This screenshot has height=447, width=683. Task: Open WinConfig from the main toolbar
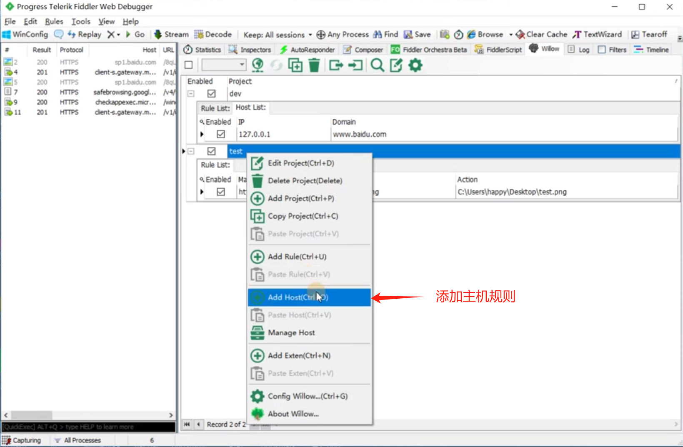click(25, 35)
